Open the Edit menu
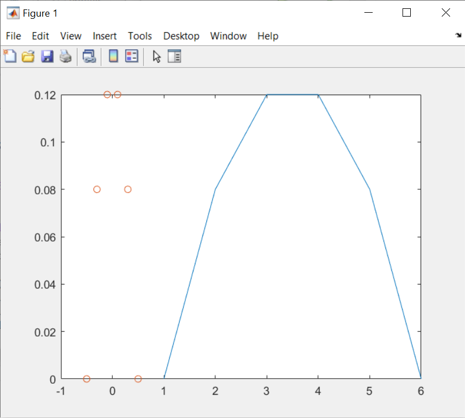Screen dimensions: 465x418 point(40,36)
